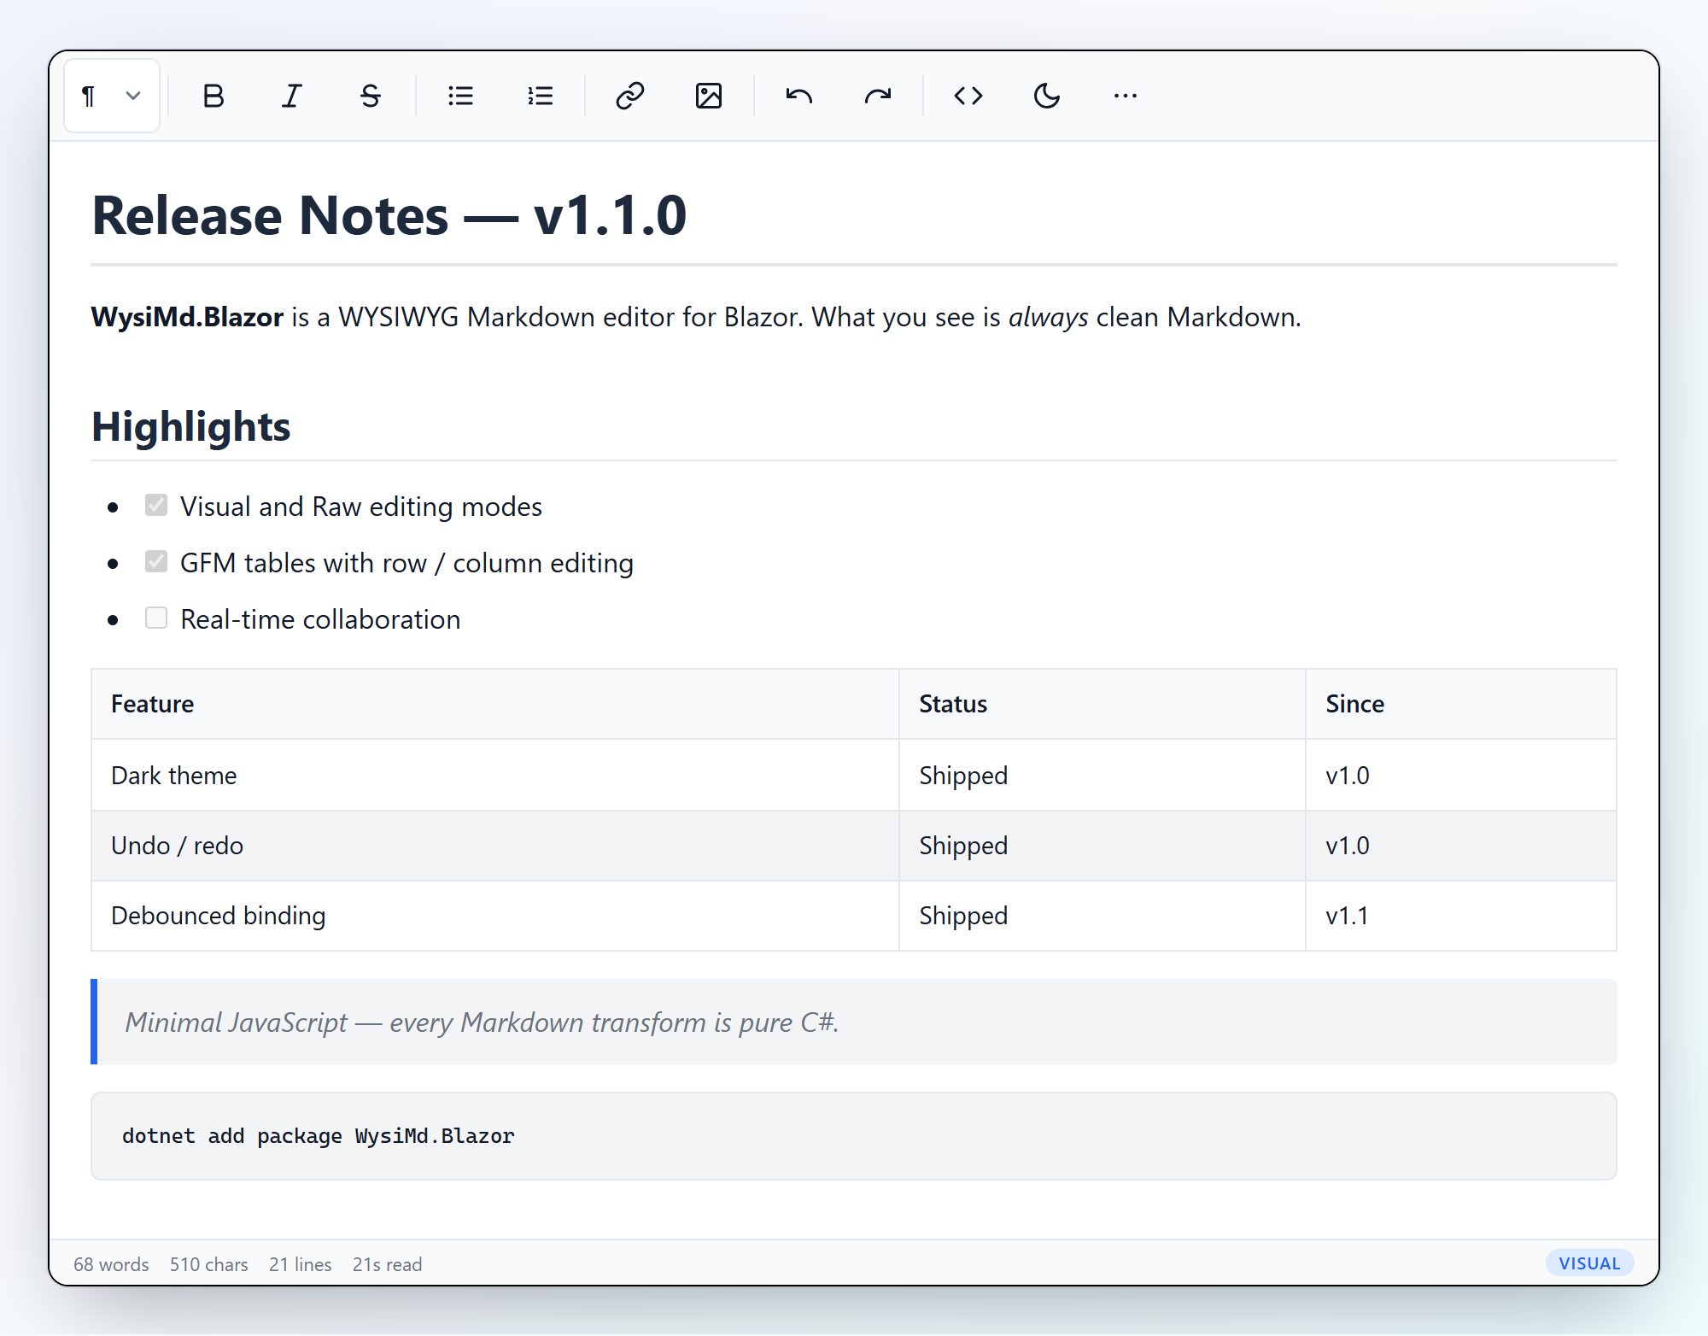Click the Dark theme table cell

click(x=495, y=775)
